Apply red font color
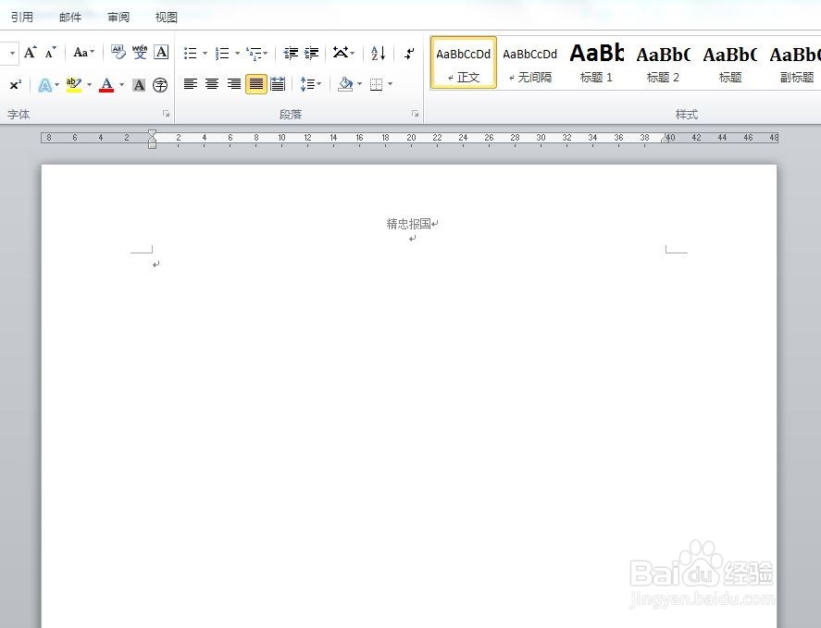Image resolution: width=821 pixels, height=628 pixels. 106,85
